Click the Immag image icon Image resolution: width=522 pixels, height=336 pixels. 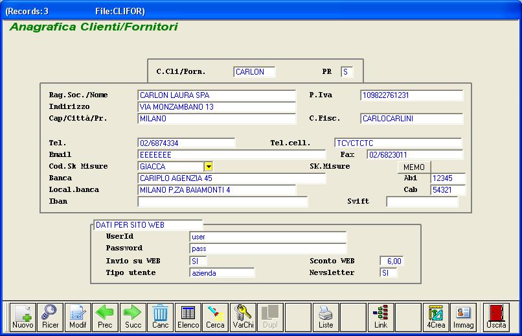click(x=463, y=317)
